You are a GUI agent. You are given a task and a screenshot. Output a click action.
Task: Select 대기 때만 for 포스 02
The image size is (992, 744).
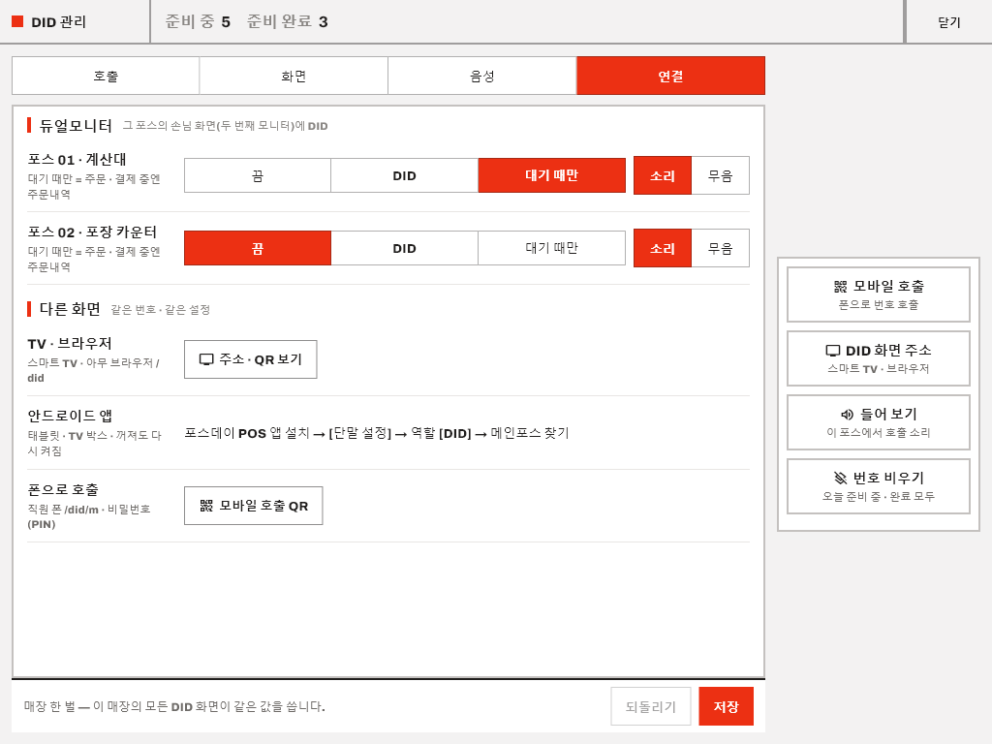551,248
